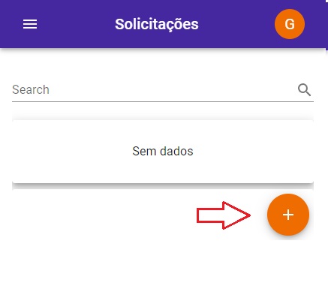Show profile menu from the G circle
The width and height of the screenshot is (328, 292).
pyautogui.click(x=290, y=24)
